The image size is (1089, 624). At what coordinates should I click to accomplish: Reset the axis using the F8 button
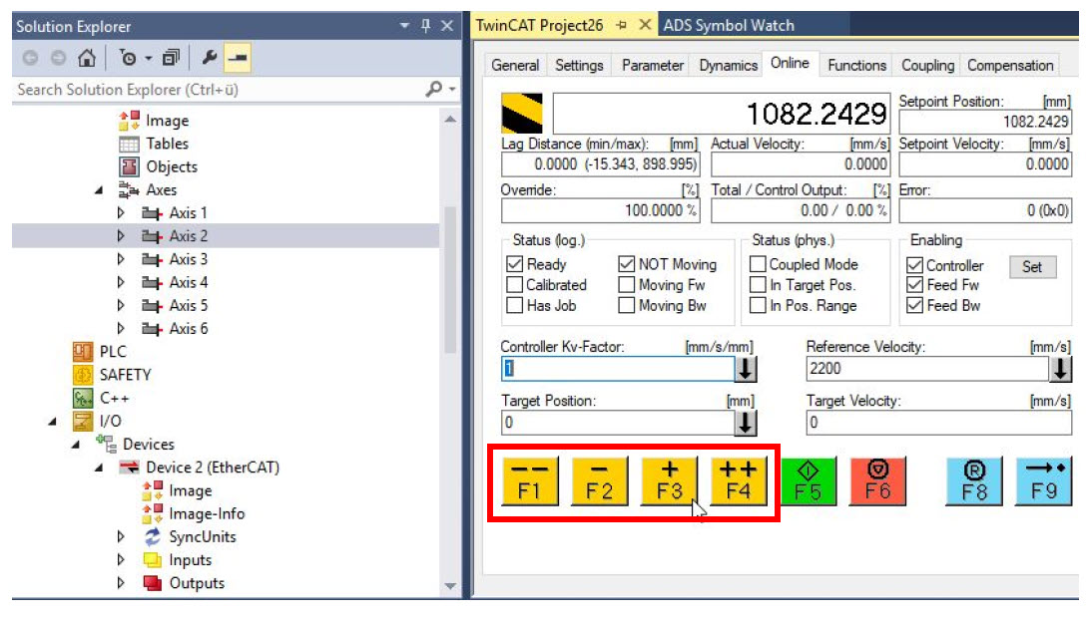point(974,480)
